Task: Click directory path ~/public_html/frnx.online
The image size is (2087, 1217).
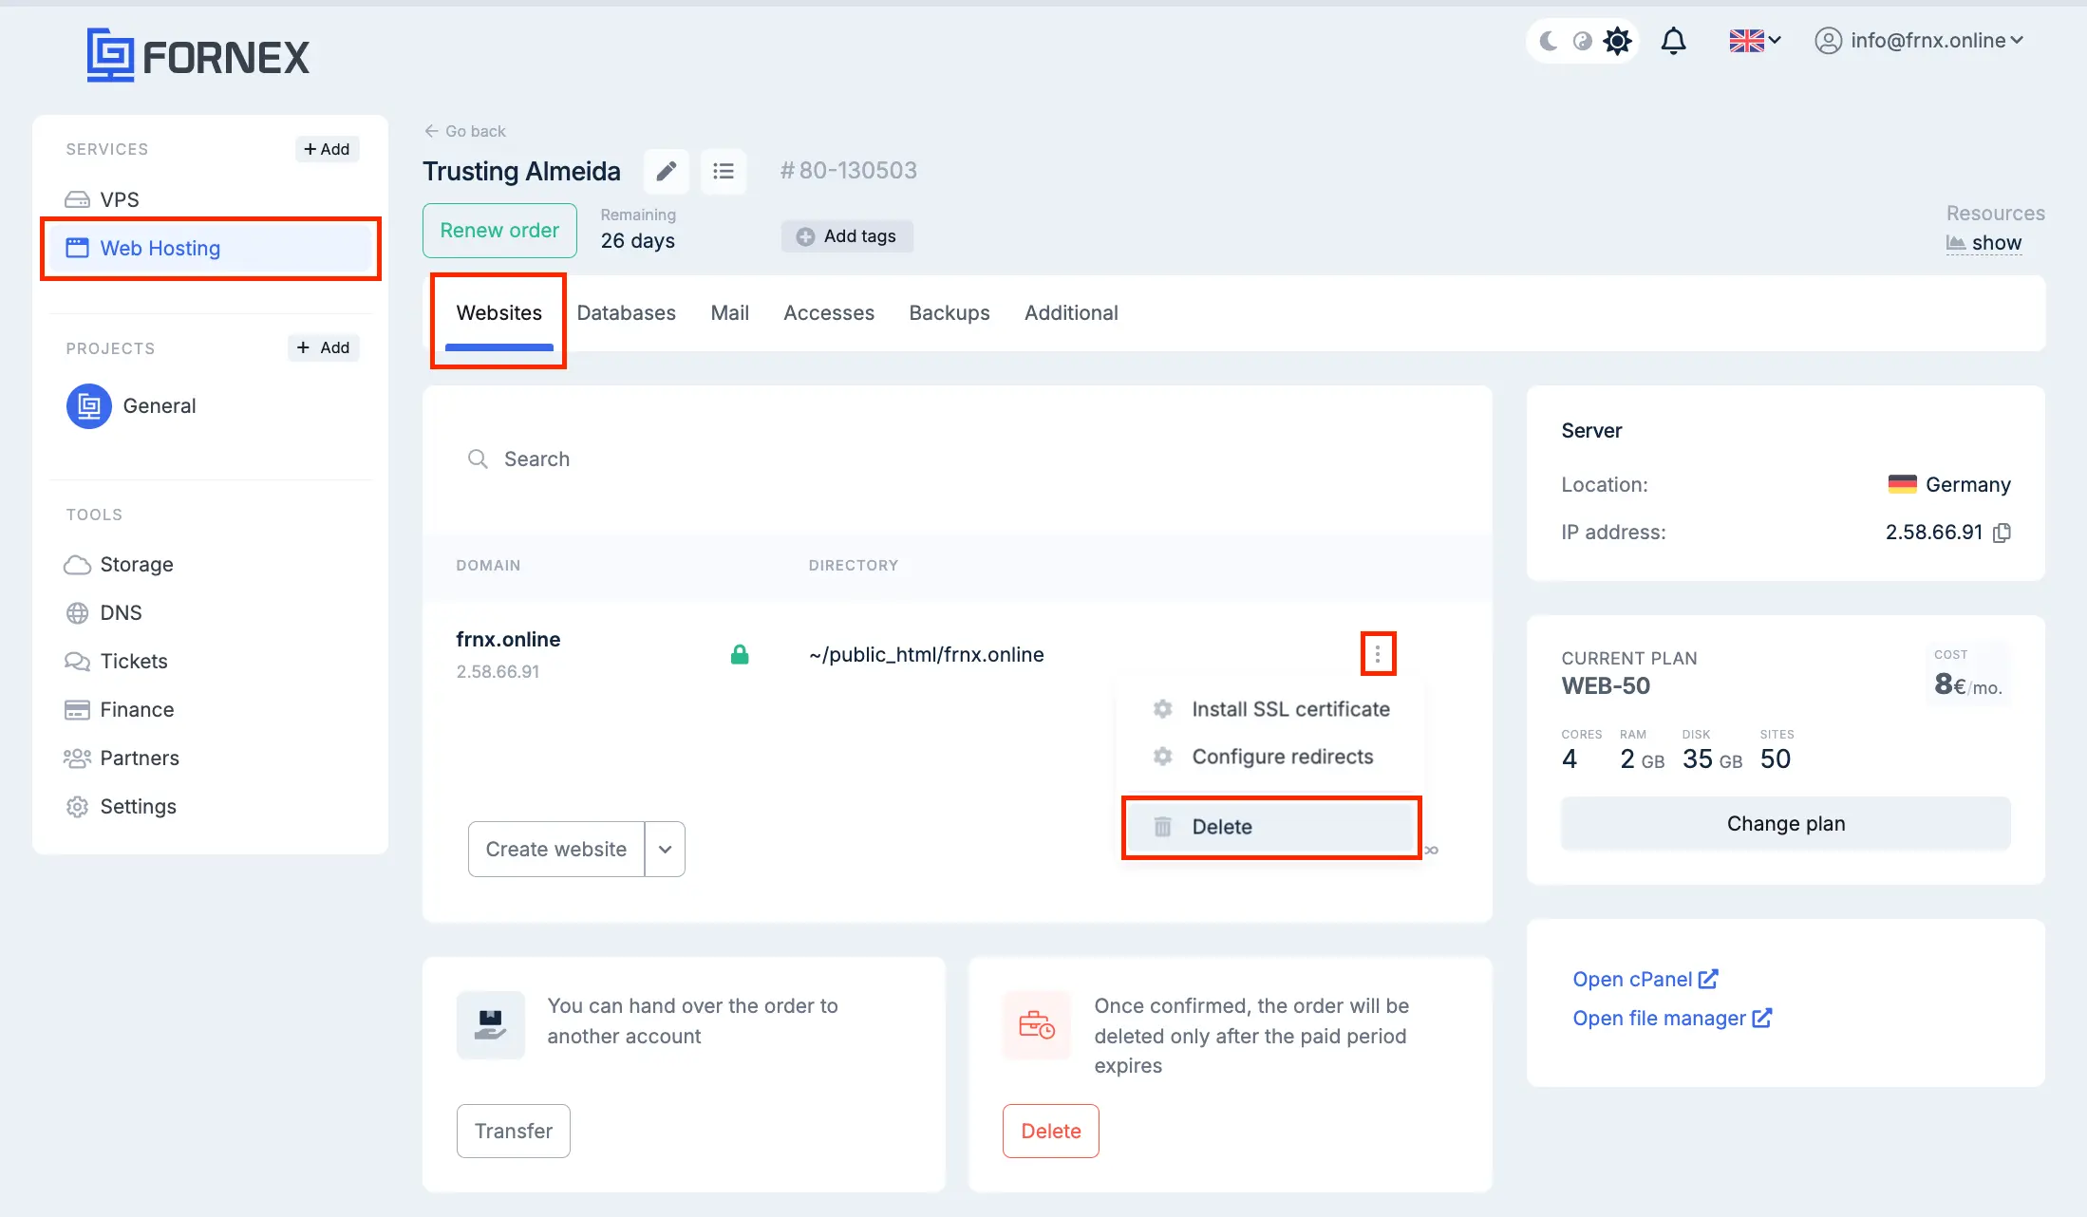Action: [927, 655]
